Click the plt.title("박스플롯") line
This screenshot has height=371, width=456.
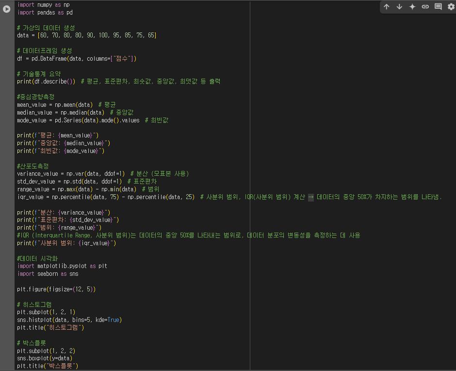[48, 366]
